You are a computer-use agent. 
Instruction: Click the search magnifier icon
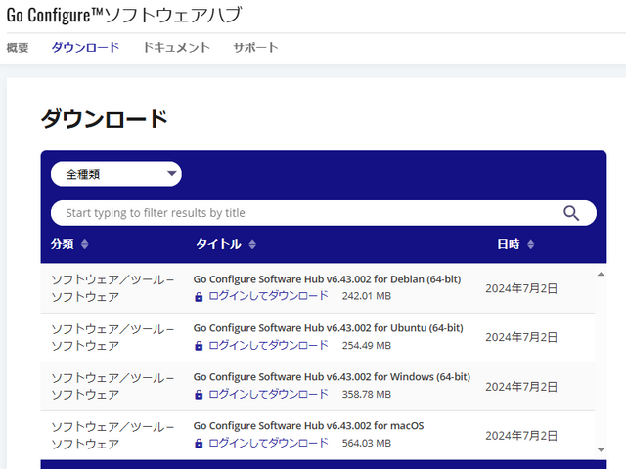click(571, 213)
